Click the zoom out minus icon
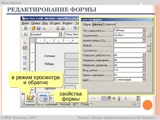 click(134, 104)
